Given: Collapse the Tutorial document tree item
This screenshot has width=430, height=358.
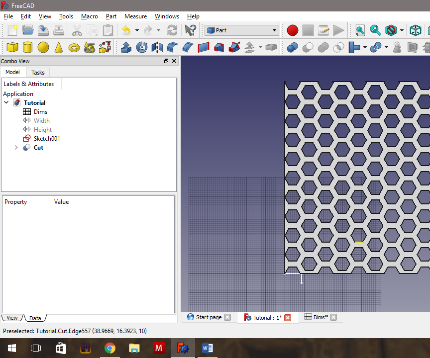Looking at the screenshot, I should [x=6, y=102].
